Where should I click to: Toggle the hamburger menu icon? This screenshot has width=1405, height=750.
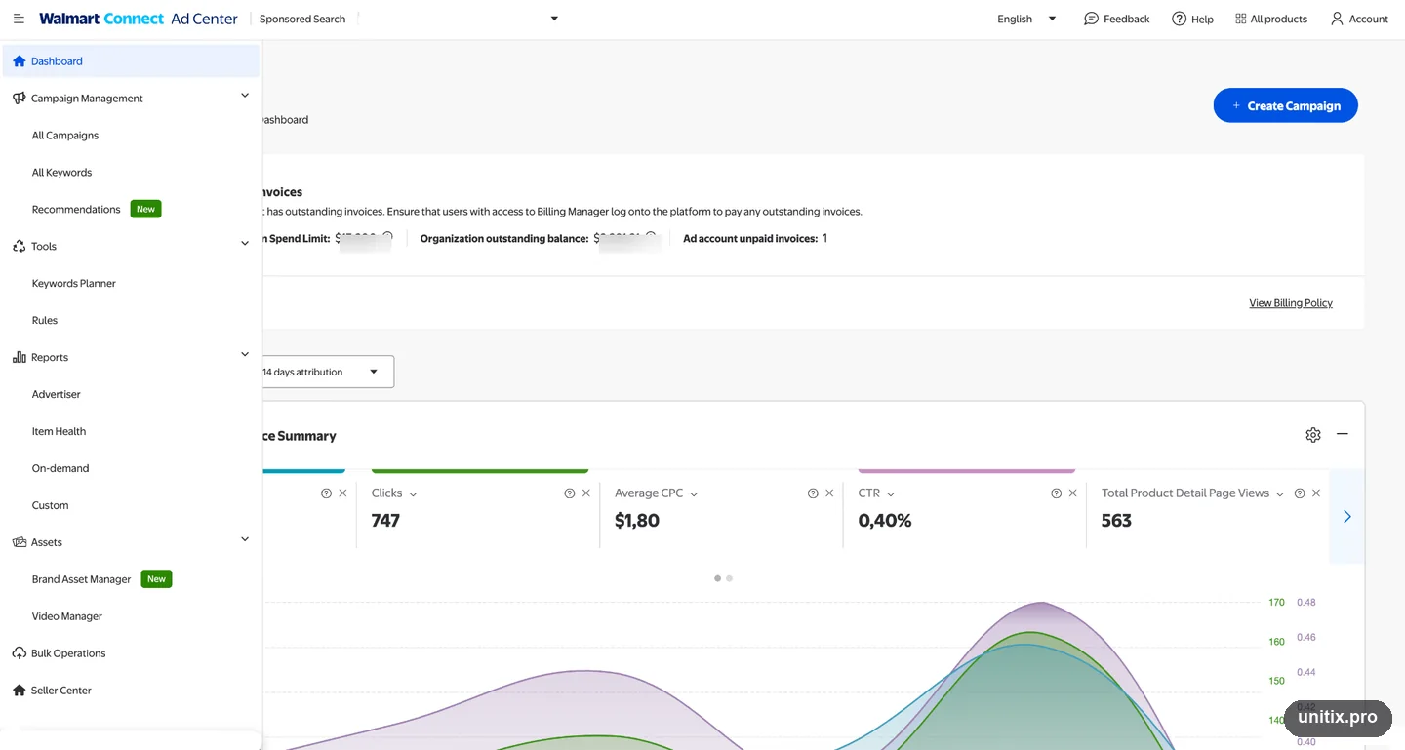[x=19, y=19]
